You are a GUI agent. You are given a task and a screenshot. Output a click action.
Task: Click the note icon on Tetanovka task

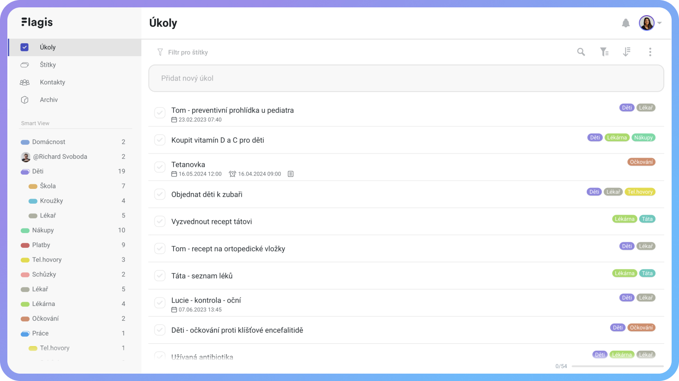(291, 174)
